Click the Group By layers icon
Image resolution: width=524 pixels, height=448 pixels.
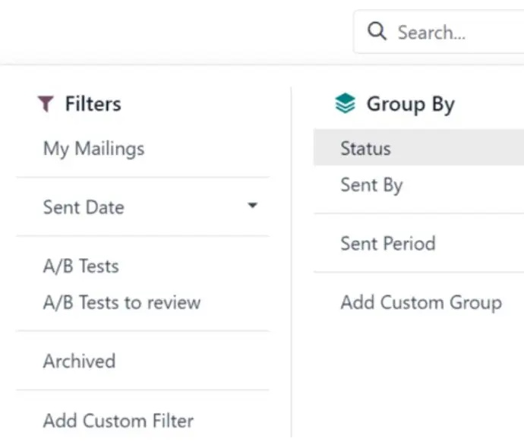point(346,103)
